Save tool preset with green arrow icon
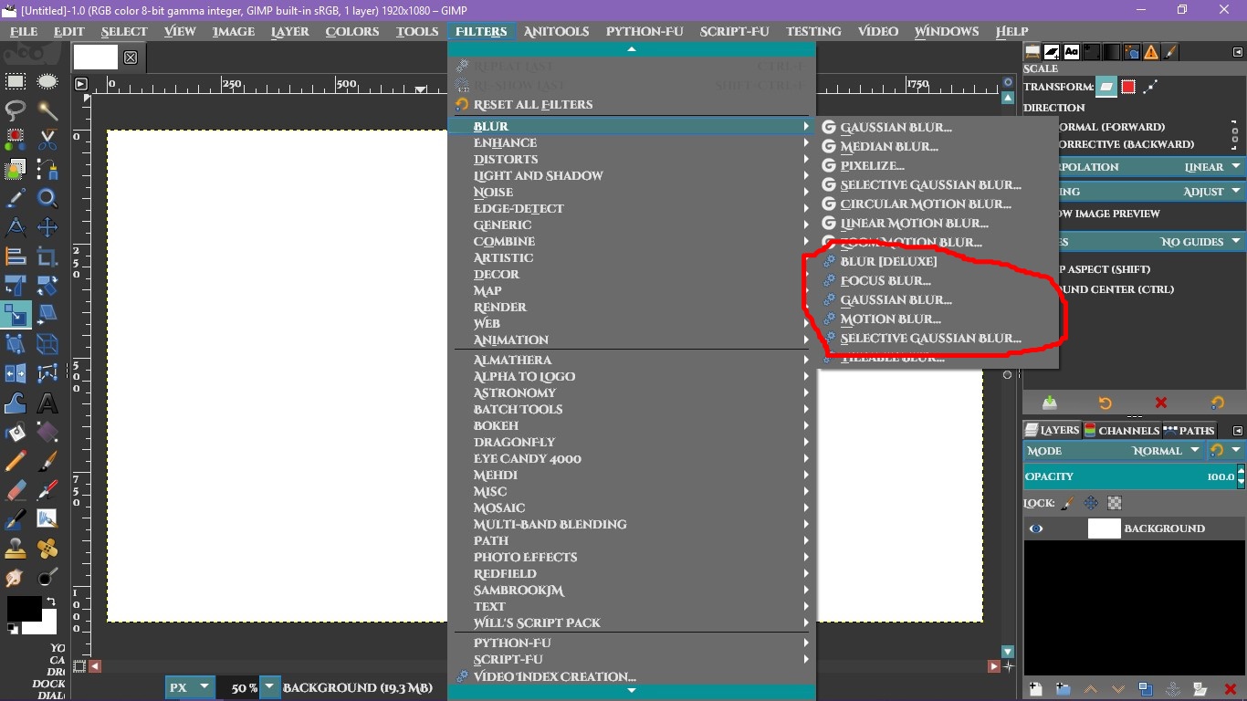The image size is (1247, 701). click(x=1050, y=403)
